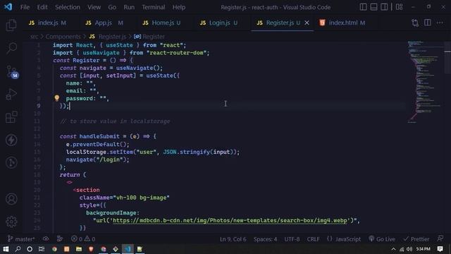
Task: Click the Ln 9, Col 6 cursor position
Action: (x=233, y=239)
